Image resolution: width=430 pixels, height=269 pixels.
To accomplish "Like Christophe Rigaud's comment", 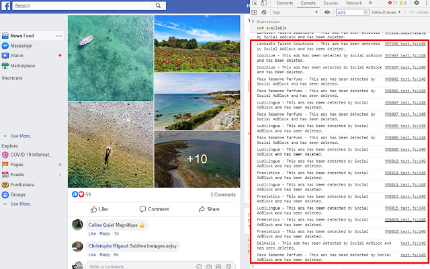I will pyautogui.click(x=92, y=255).
